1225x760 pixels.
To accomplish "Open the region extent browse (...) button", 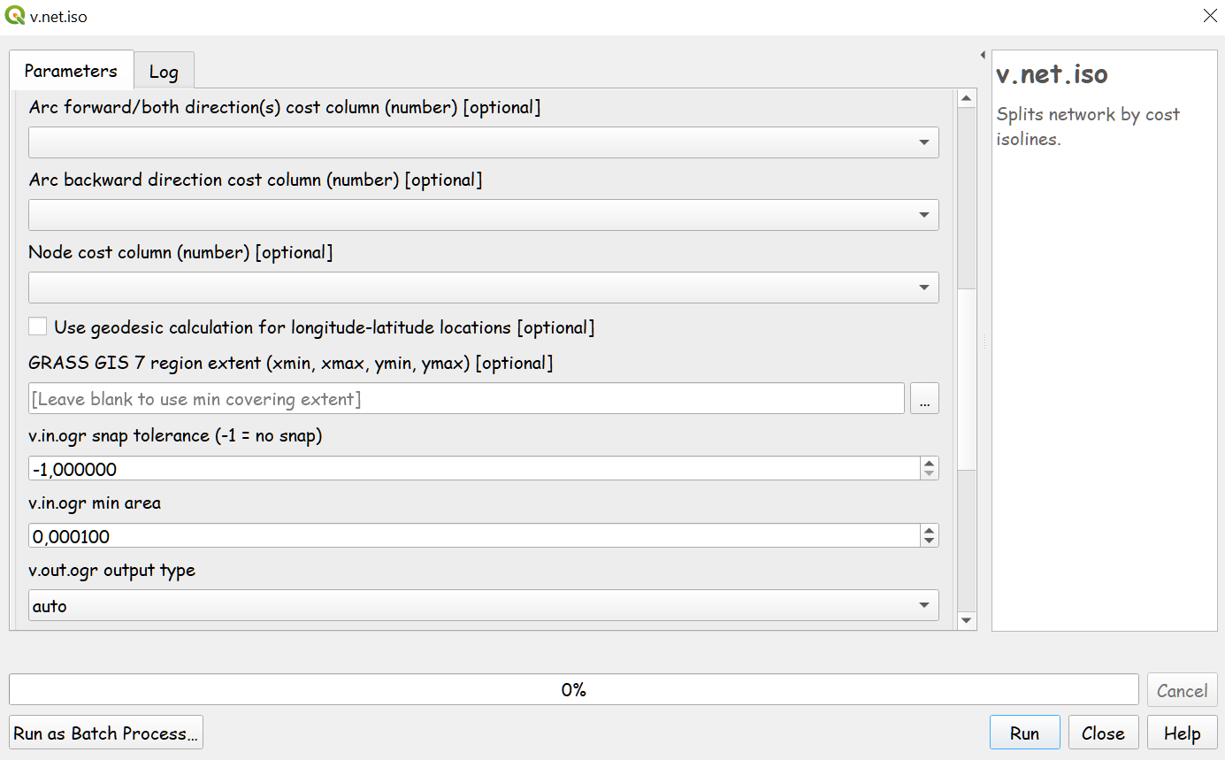I will coord(924,399).
